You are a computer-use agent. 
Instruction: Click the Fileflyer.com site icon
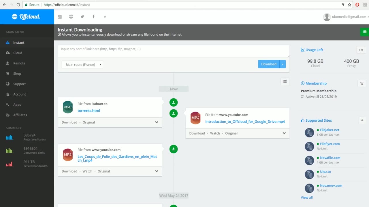coord(309,146)
